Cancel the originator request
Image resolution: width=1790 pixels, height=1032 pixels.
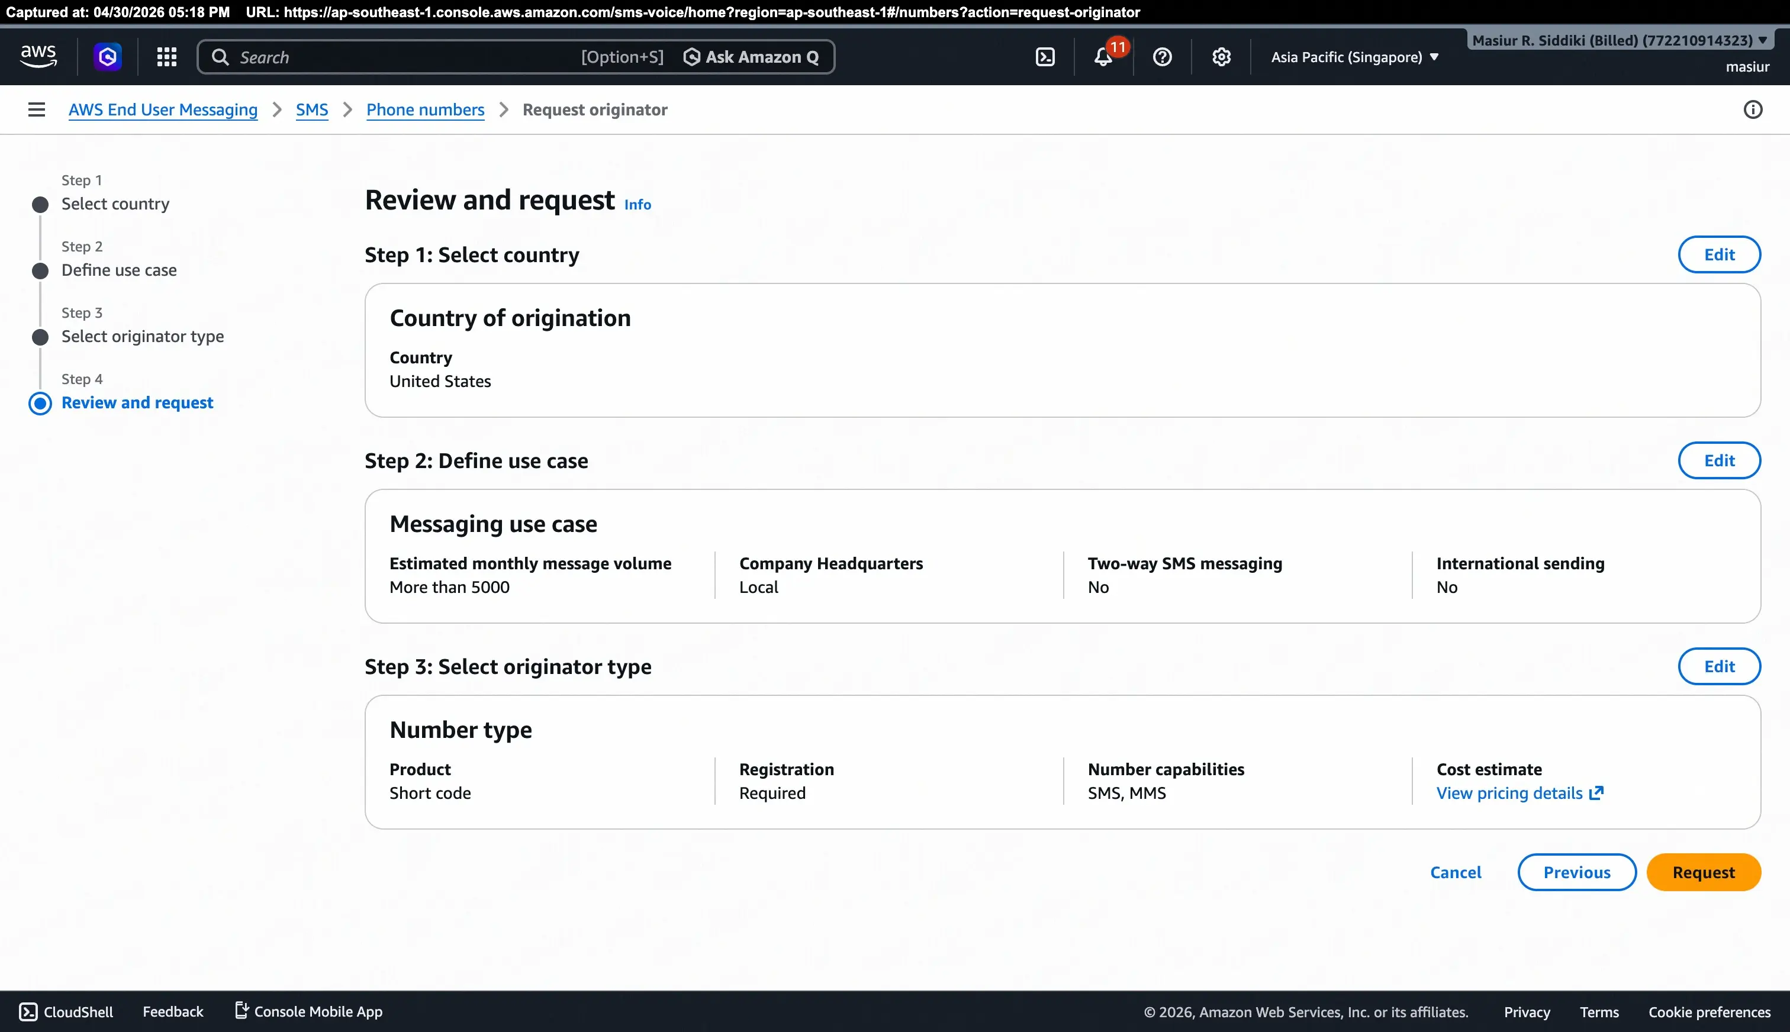coord(1456,872)
